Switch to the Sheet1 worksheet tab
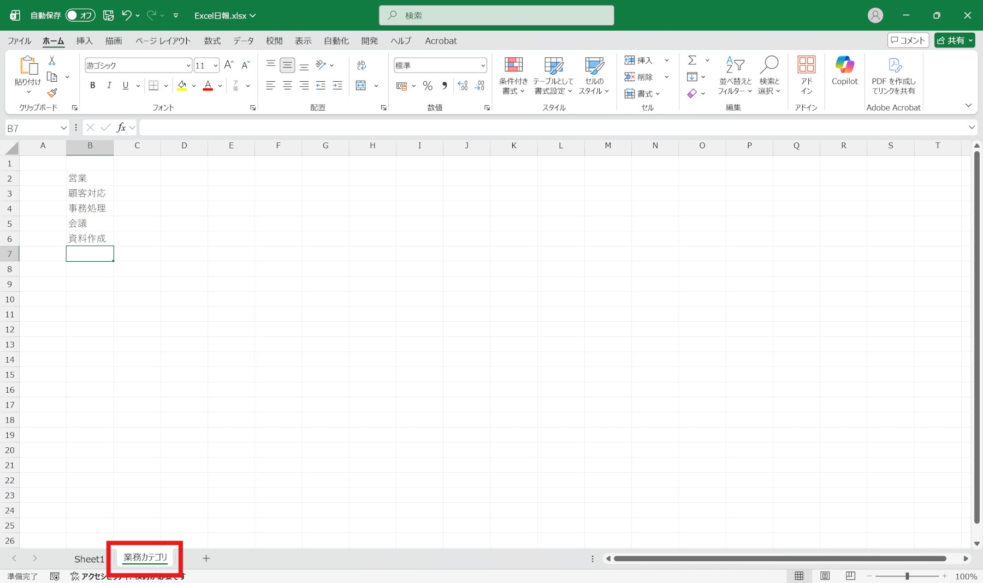Image resolution: width=983 pixels, height=583 pixels. 89,559
